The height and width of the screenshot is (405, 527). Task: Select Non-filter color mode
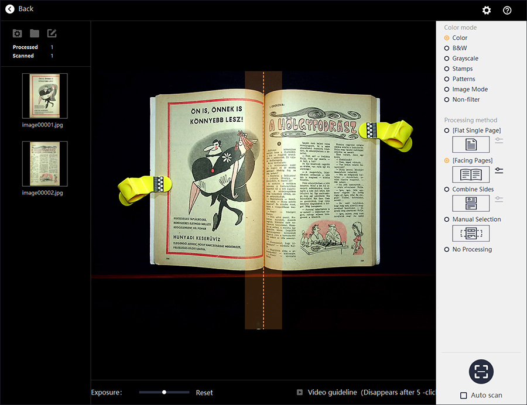(x=462, y=99)
